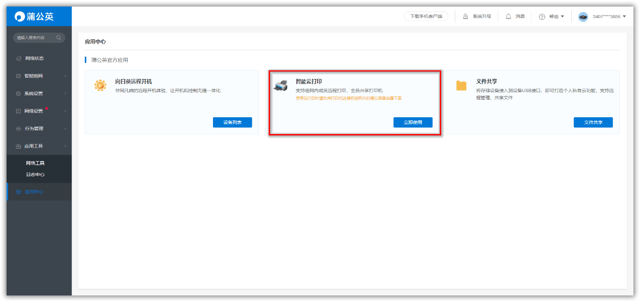Click the 系统设置 gear icon
The height and width of the screenshot is (302, 640).
coord(19,94)
